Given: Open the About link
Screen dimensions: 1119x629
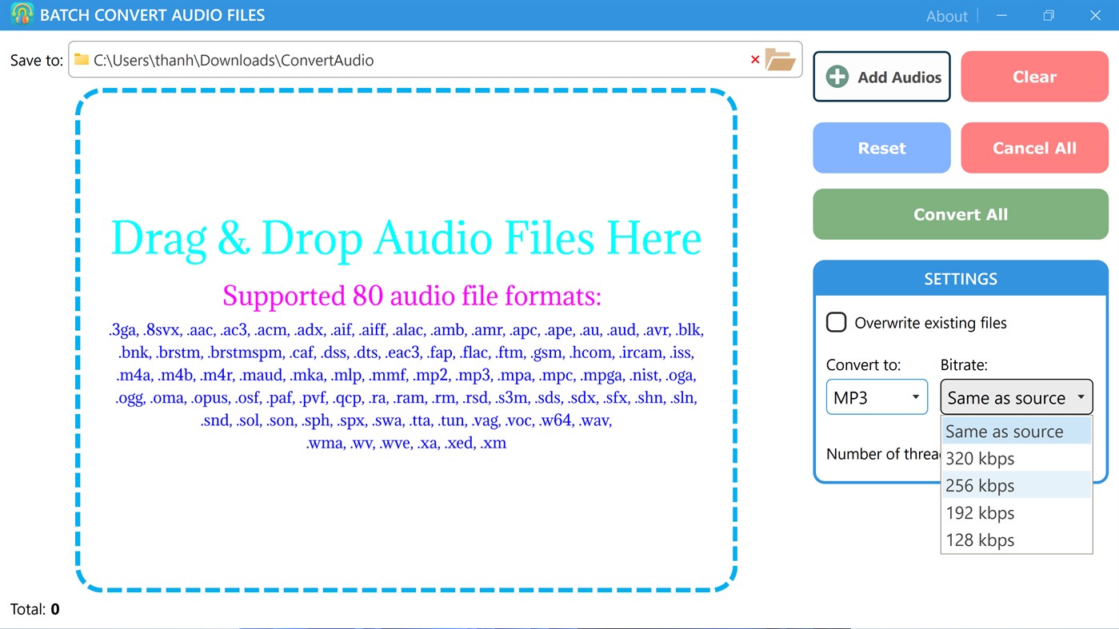Looking at the screenshot, I should (x=946, y=16).
